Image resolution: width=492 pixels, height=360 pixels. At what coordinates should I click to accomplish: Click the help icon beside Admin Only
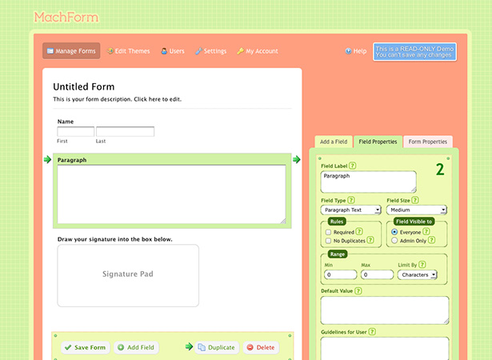pyautogui.click(x=431, y=240)
